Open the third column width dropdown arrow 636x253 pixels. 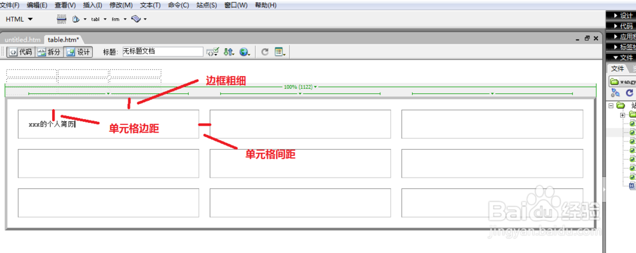click(x=492, y=94)
